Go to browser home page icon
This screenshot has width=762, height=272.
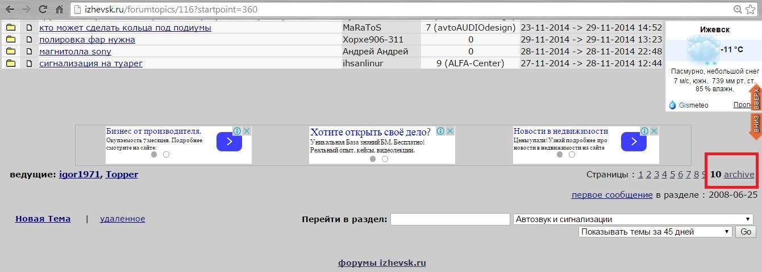pyautogui.click(x=59, y=10)
